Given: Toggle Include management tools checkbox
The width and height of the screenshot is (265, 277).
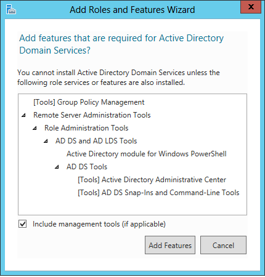Looking at the screenshot, I should 22,224.
